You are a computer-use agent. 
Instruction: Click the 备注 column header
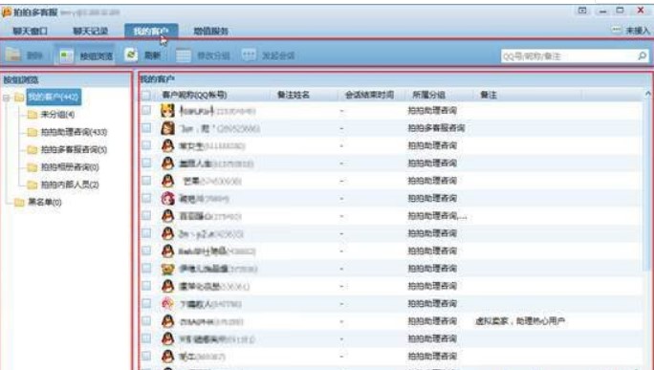pyautogui.click(x=489, y=95)
